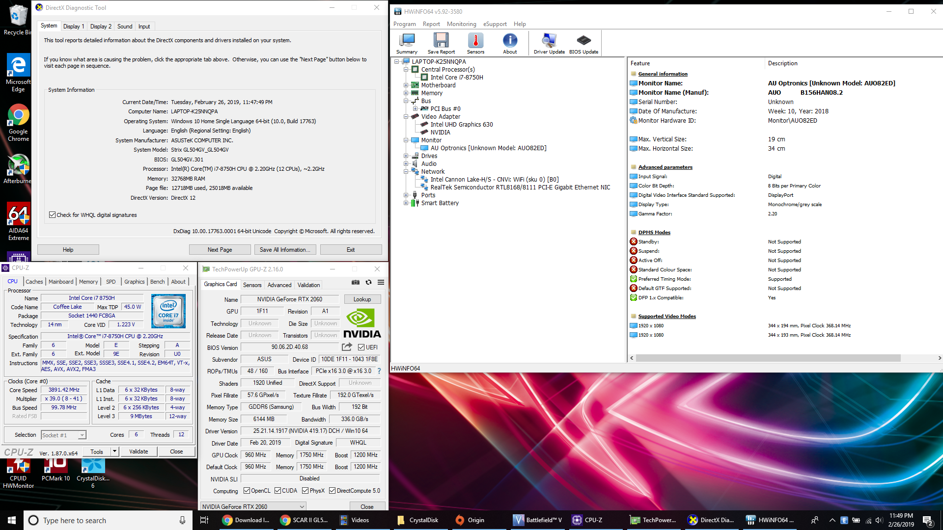Image resolution: width=943 pixels, height=530 pixels.
Task: Click HWiNFO64 scrollbar right arrow
Action: pyautogui.click(x=939, y=358)
